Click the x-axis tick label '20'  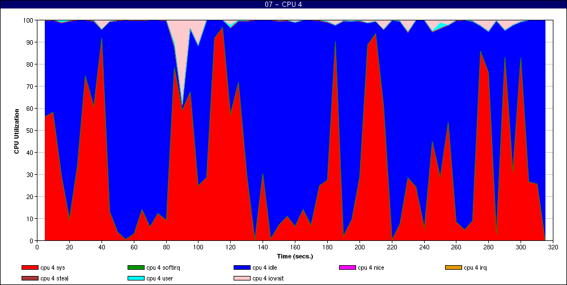coord(69,247)
